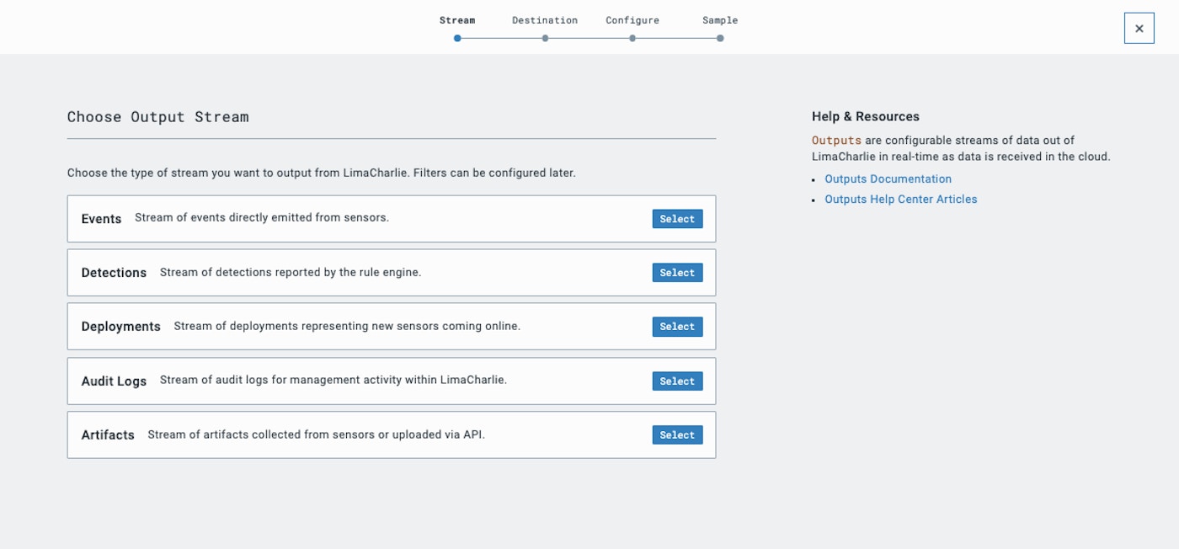Open the Sample step label

coord(720,20)
